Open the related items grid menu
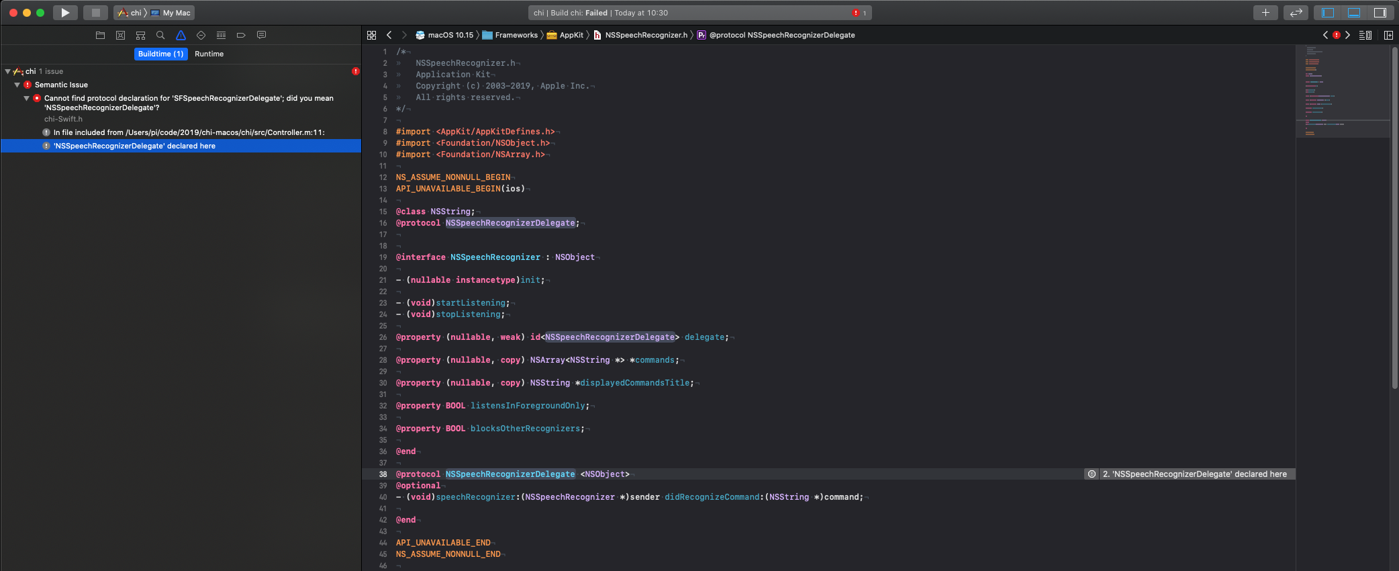This screenshot has height=571, width=1399. [371, 35]
